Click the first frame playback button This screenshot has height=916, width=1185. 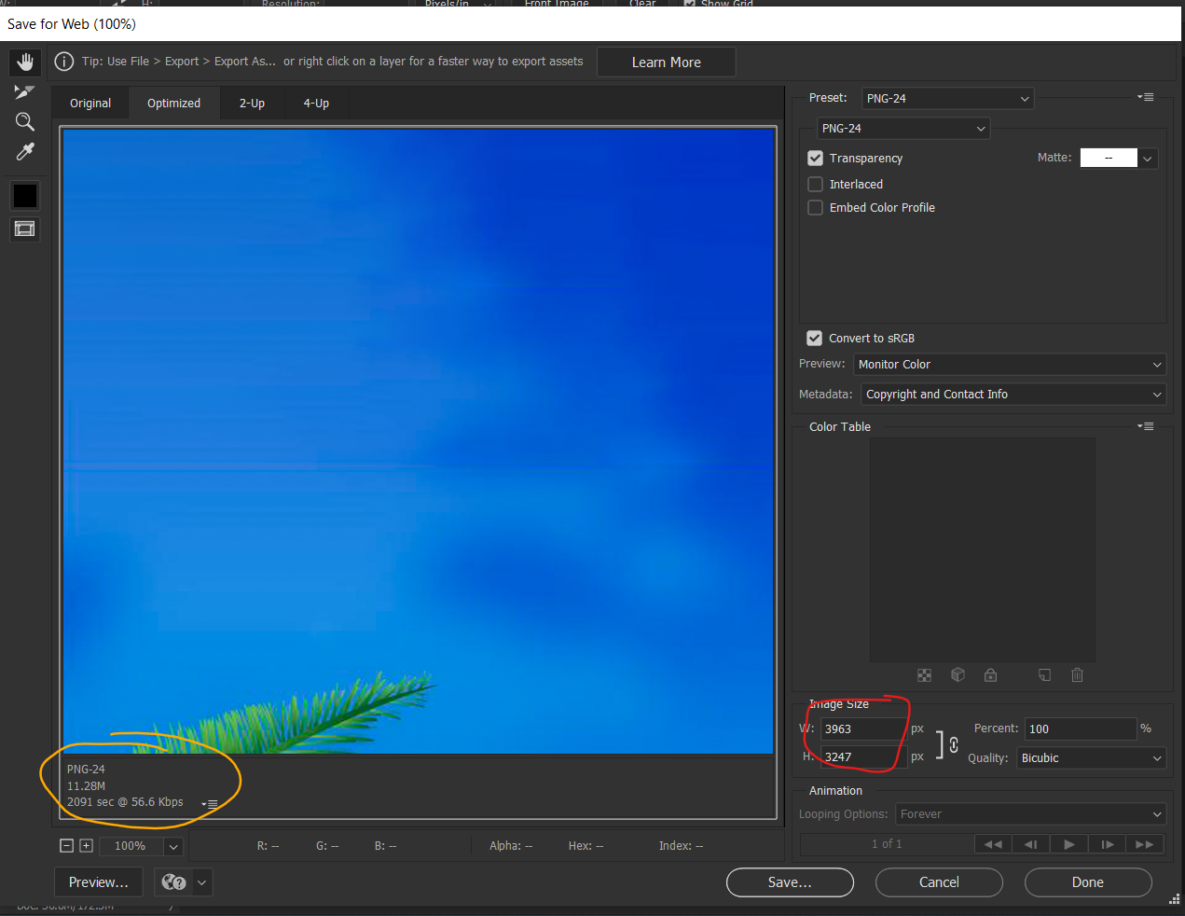(x=993, y=844)
